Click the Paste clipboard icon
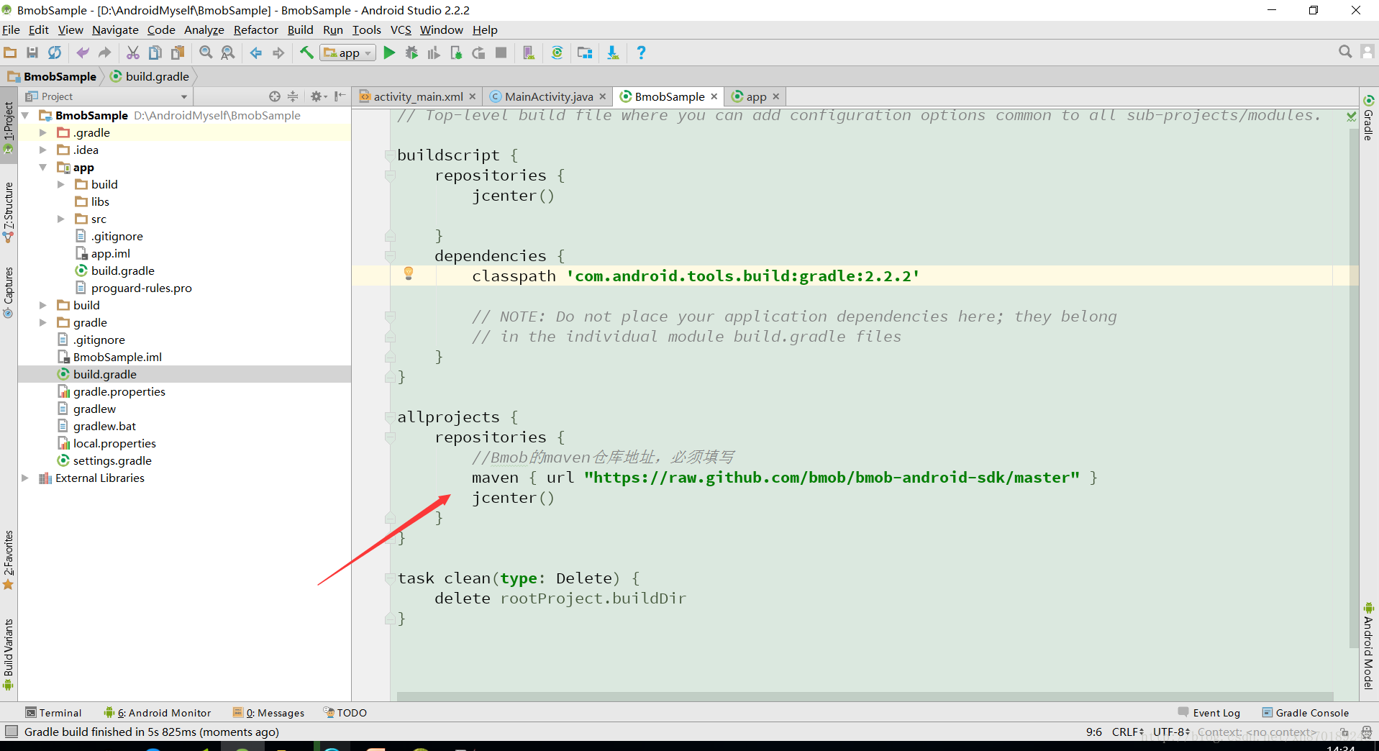 [178, 53]
